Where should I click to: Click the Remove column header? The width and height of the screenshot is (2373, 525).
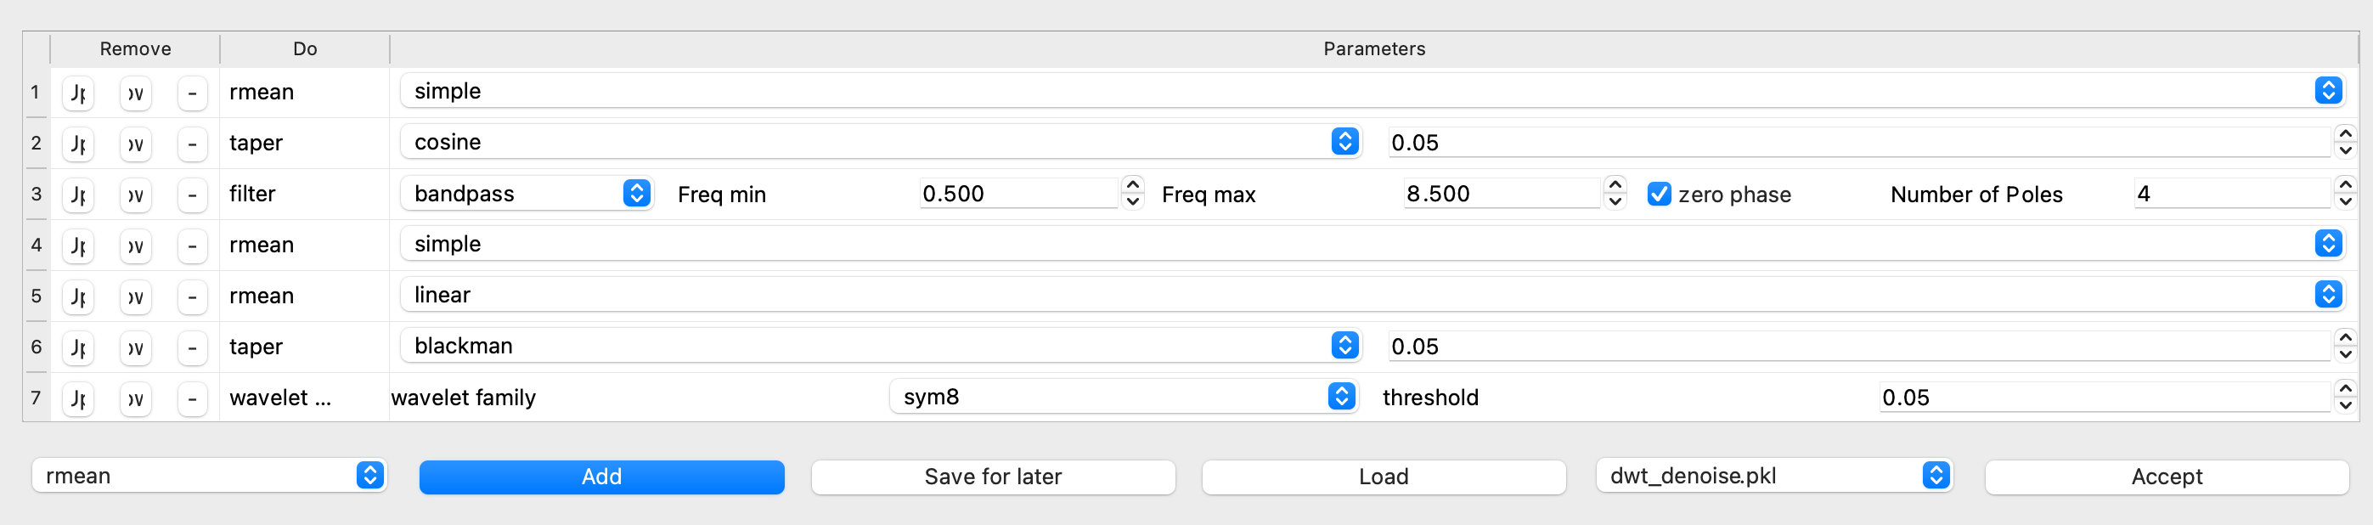coord(135,48)
